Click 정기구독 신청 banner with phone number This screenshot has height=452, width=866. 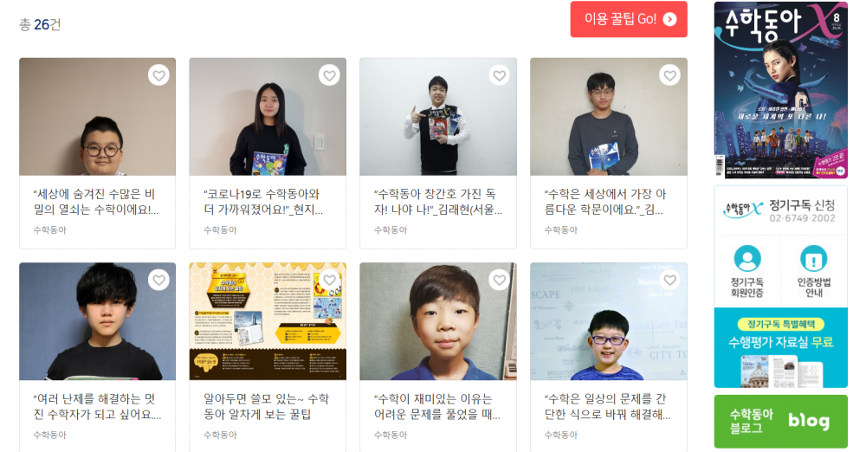(x=780, y=210)
